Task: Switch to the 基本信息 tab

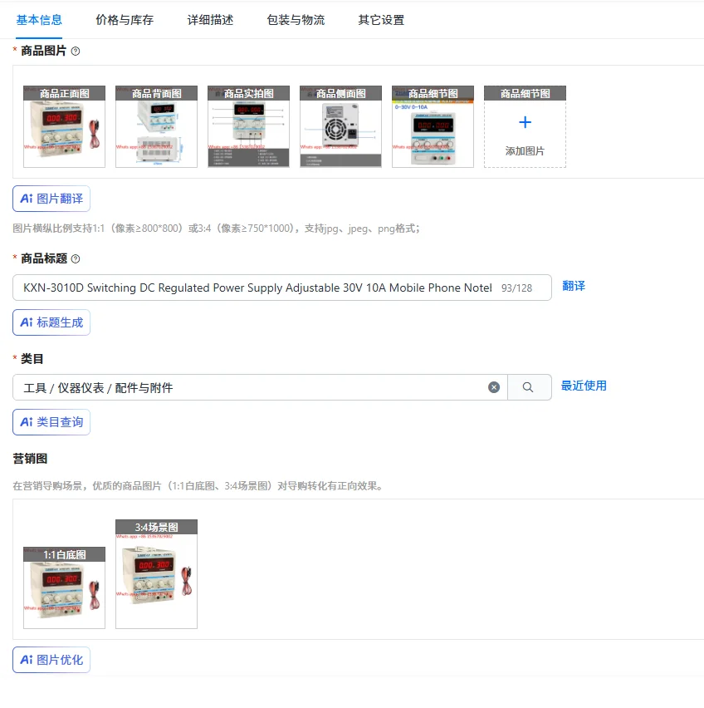Action: [39, 20]
